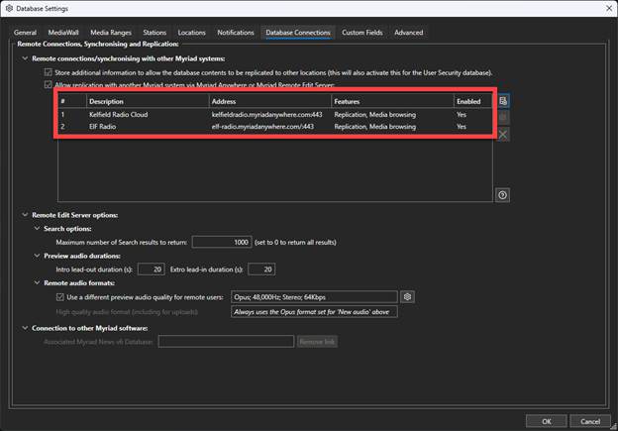The height and width of the screenshot is (431, 618).
Task: Collapse Connection to other Myriad software
Action: [25, 328]
